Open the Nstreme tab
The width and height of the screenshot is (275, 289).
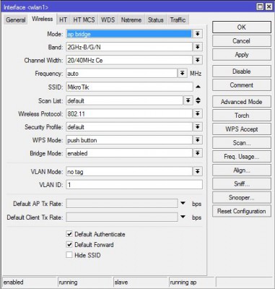[131, 20]
